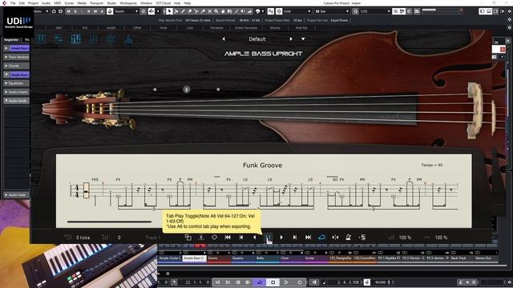Go to next preset arrow

coord(291,39)
